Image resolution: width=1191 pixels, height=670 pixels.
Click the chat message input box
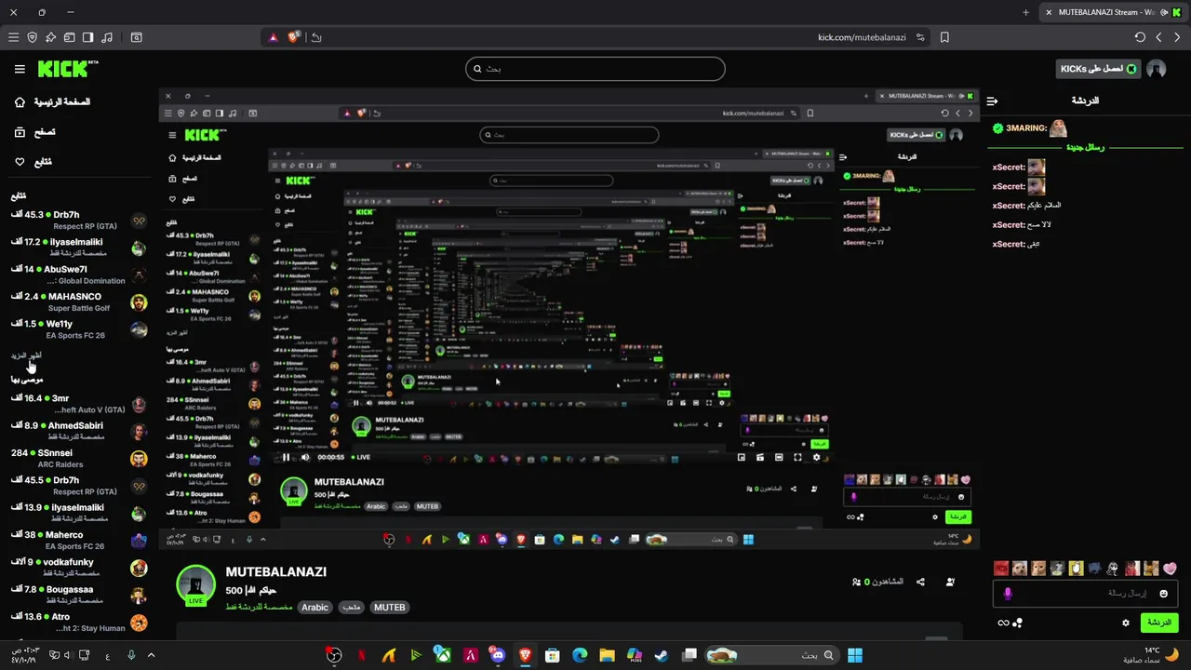pyautogui.click(x=1086, y=593)
